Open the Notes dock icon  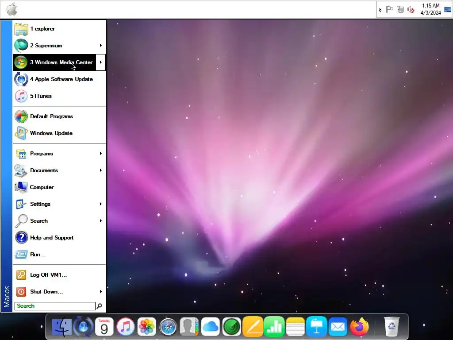[295, 327]
